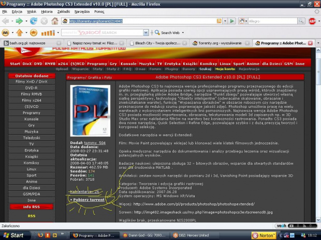
Task: Click the Veoh logo in status bar
Action: coord(282,226)
